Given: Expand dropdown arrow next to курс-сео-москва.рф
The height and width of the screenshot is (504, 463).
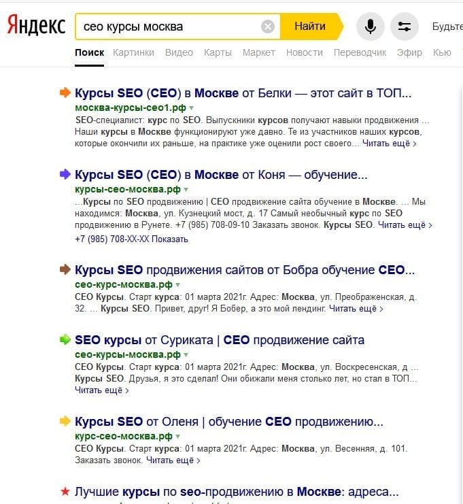Looking at the screenshot, I should coord(177,437).
